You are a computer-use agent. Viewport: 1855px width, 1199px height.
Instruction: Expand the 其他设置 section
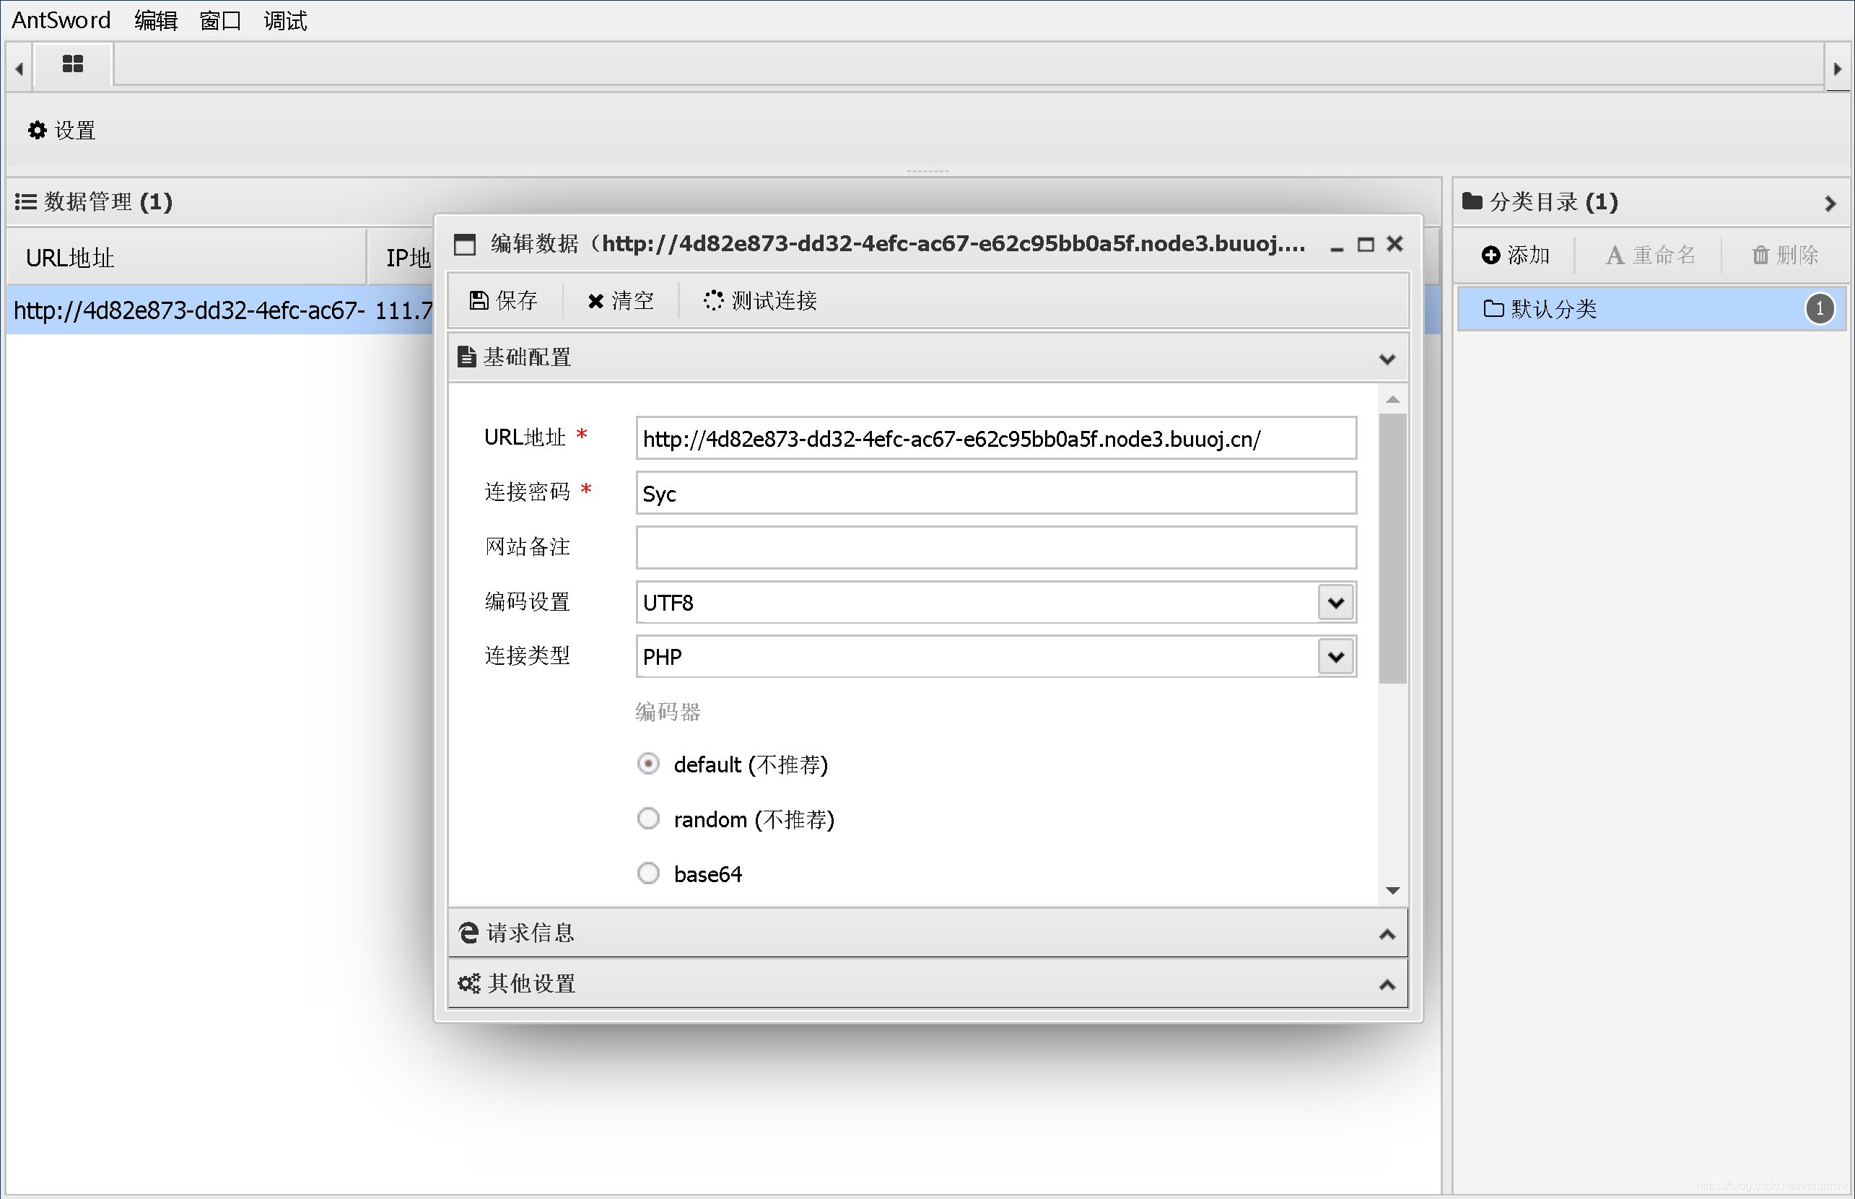pos(1386,984)
